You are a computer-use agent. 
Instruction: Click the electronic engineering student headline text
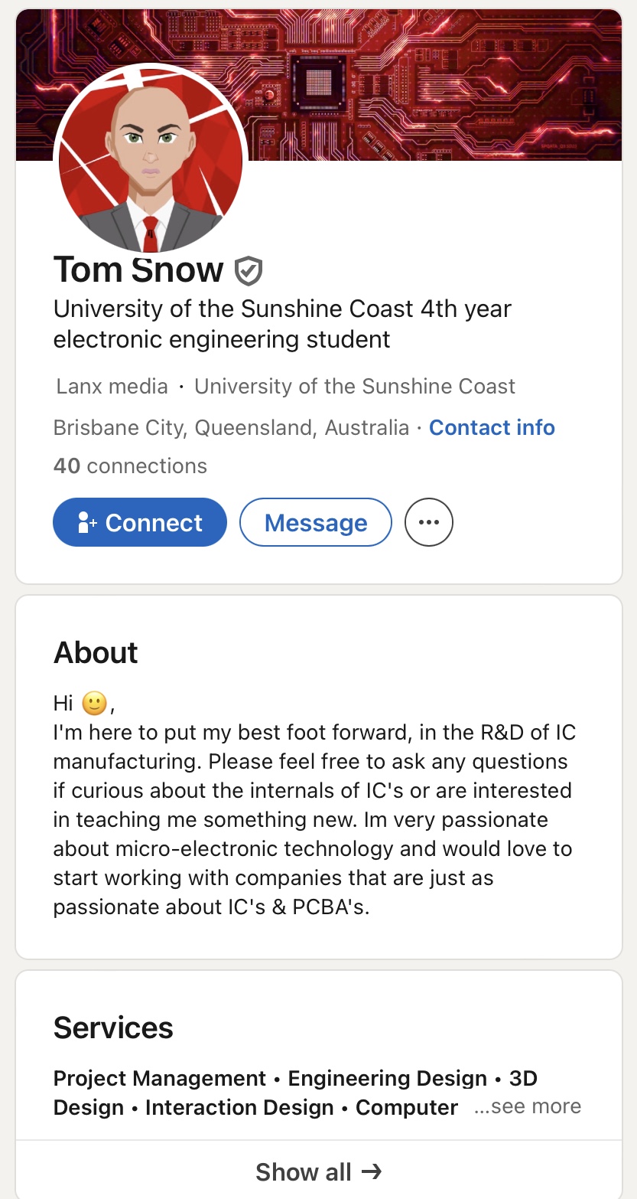[222, 338]
